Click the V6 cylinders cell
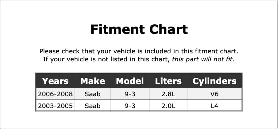Image resolution: width=278 pixels, height=129 pixels. pyautogui.click(x=214, y=94)
